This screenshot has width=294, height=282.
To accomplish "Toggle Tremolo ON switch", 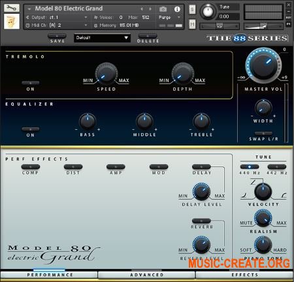I will point(31,83).
